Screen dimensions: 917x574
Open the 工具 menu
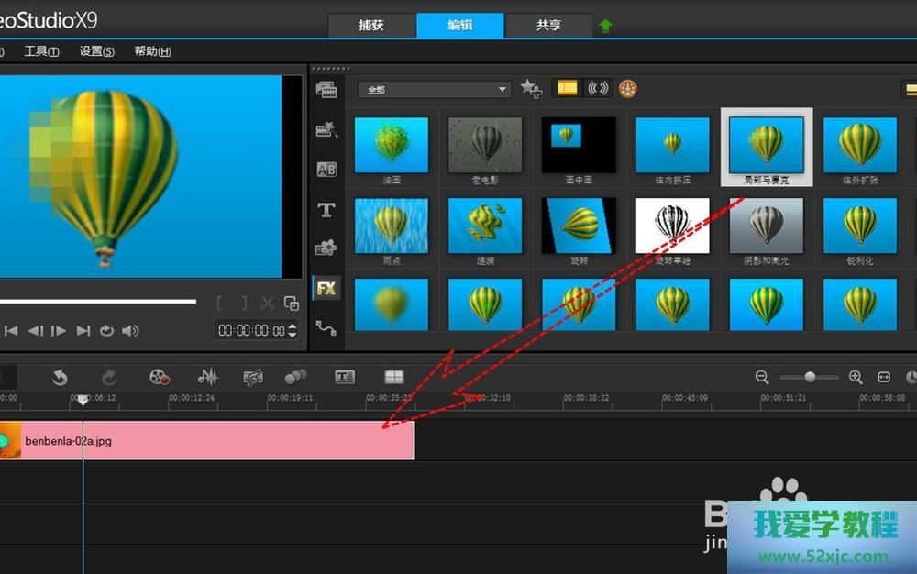[x=41, y=51]
